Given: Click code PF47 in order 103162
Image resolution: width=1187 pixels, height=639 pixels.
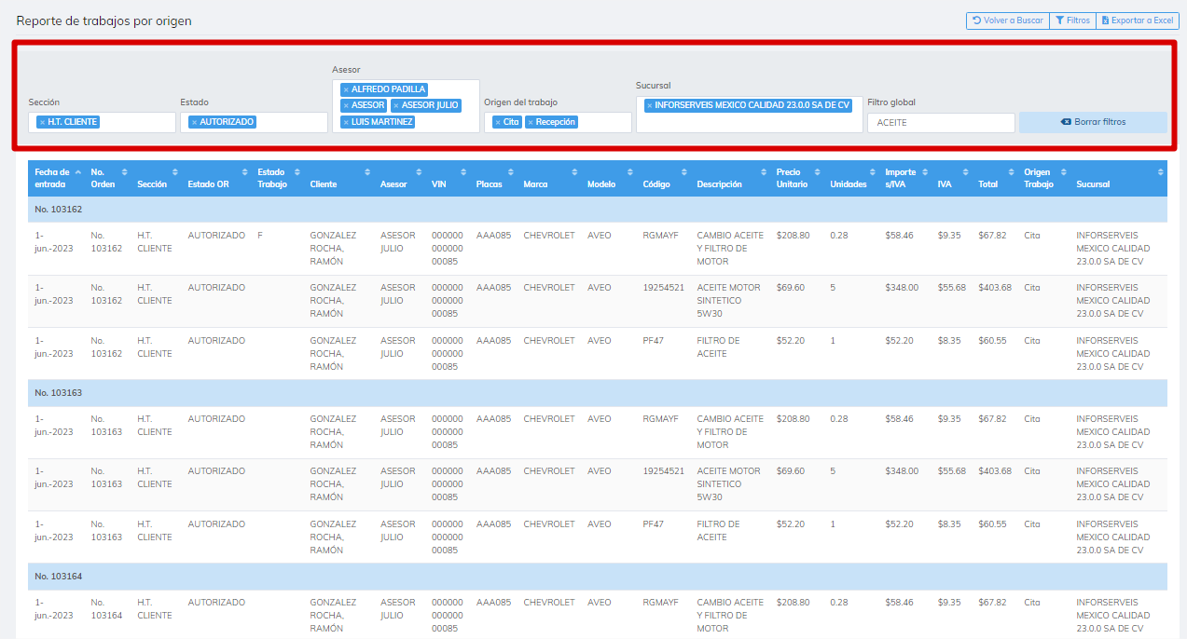Looking at the screenshot, I should pos(653,341).
